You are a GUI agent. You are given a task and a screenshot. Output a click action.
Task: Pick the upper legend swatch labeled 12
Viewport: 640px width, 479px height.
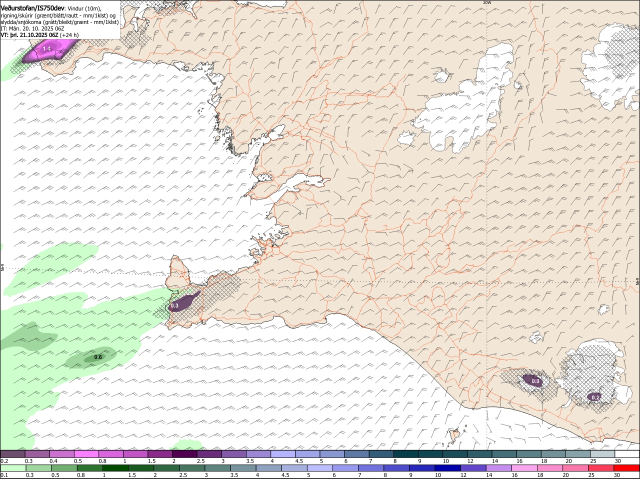479,454
